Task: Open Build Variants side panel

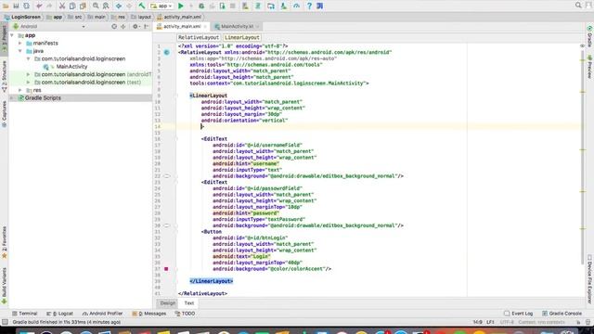Action: [x=4, y=286]
